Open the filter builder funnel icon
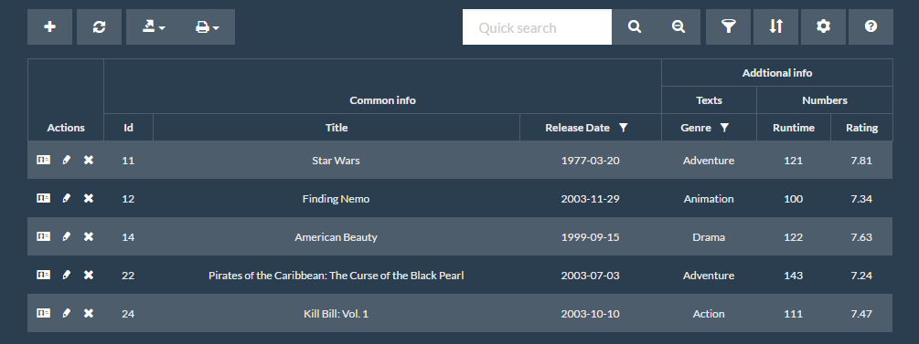Image resolution: width=919 pixels, height=344 pixels. pyautogui.click(x=728, y=26)
